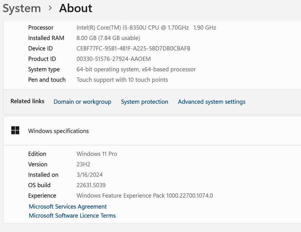Open the Domain or workgroup link
301x232 pixels.
coord(82,102)
